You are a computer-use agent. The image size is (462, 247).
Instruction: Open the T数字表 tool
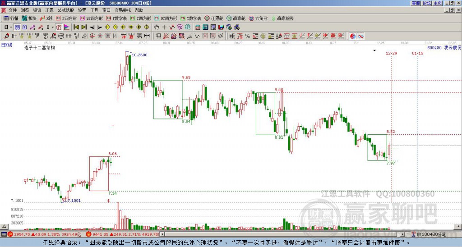pos(191,18)
